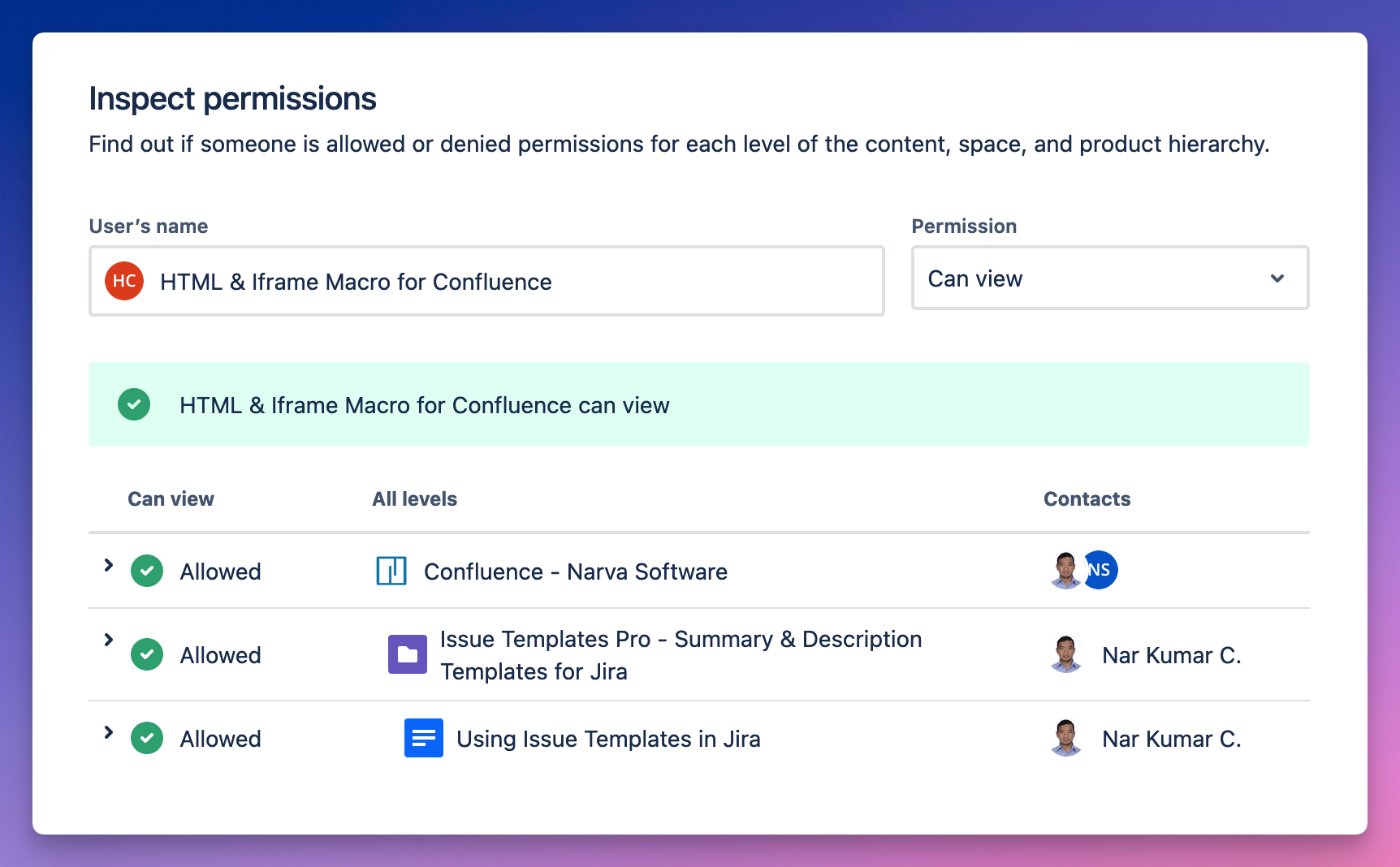
Task: Open the Permission dropdown set to Can view
Action: [1109, 278]
